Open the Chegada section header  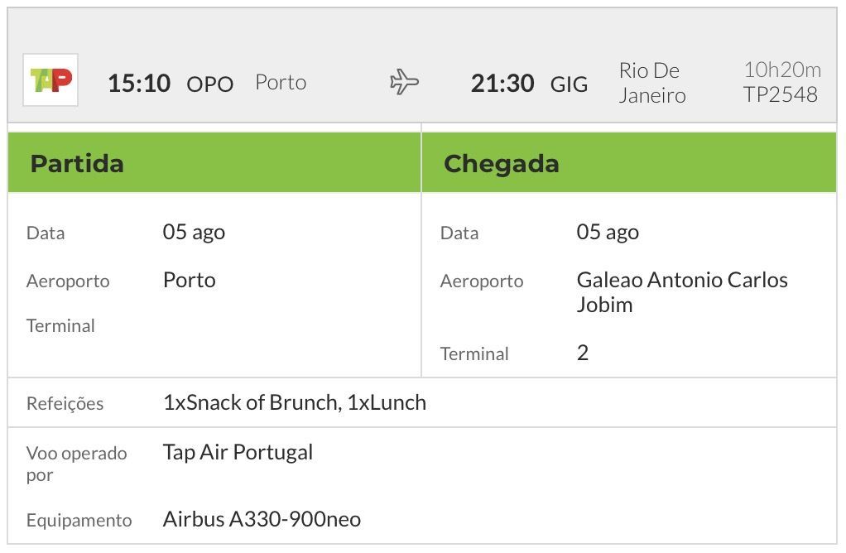[629, 162]
